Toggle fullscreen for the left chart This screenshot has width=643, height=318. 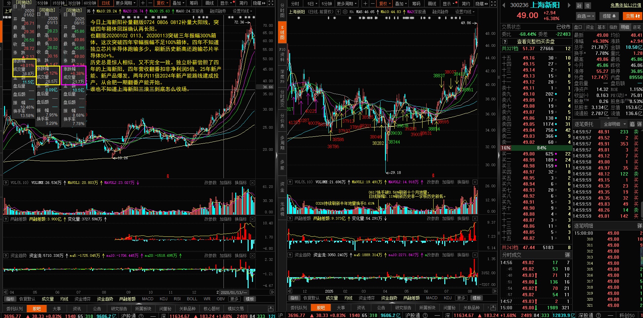click(271, 3)
